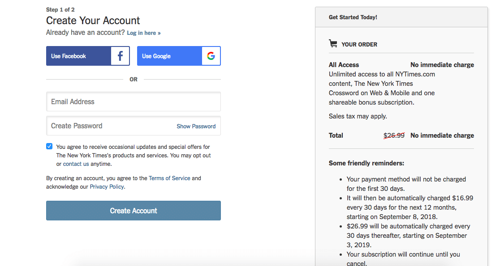This screenshot has width=500, height=266.
Task: Toggle Show Password
Action: (x=196, y=127)
